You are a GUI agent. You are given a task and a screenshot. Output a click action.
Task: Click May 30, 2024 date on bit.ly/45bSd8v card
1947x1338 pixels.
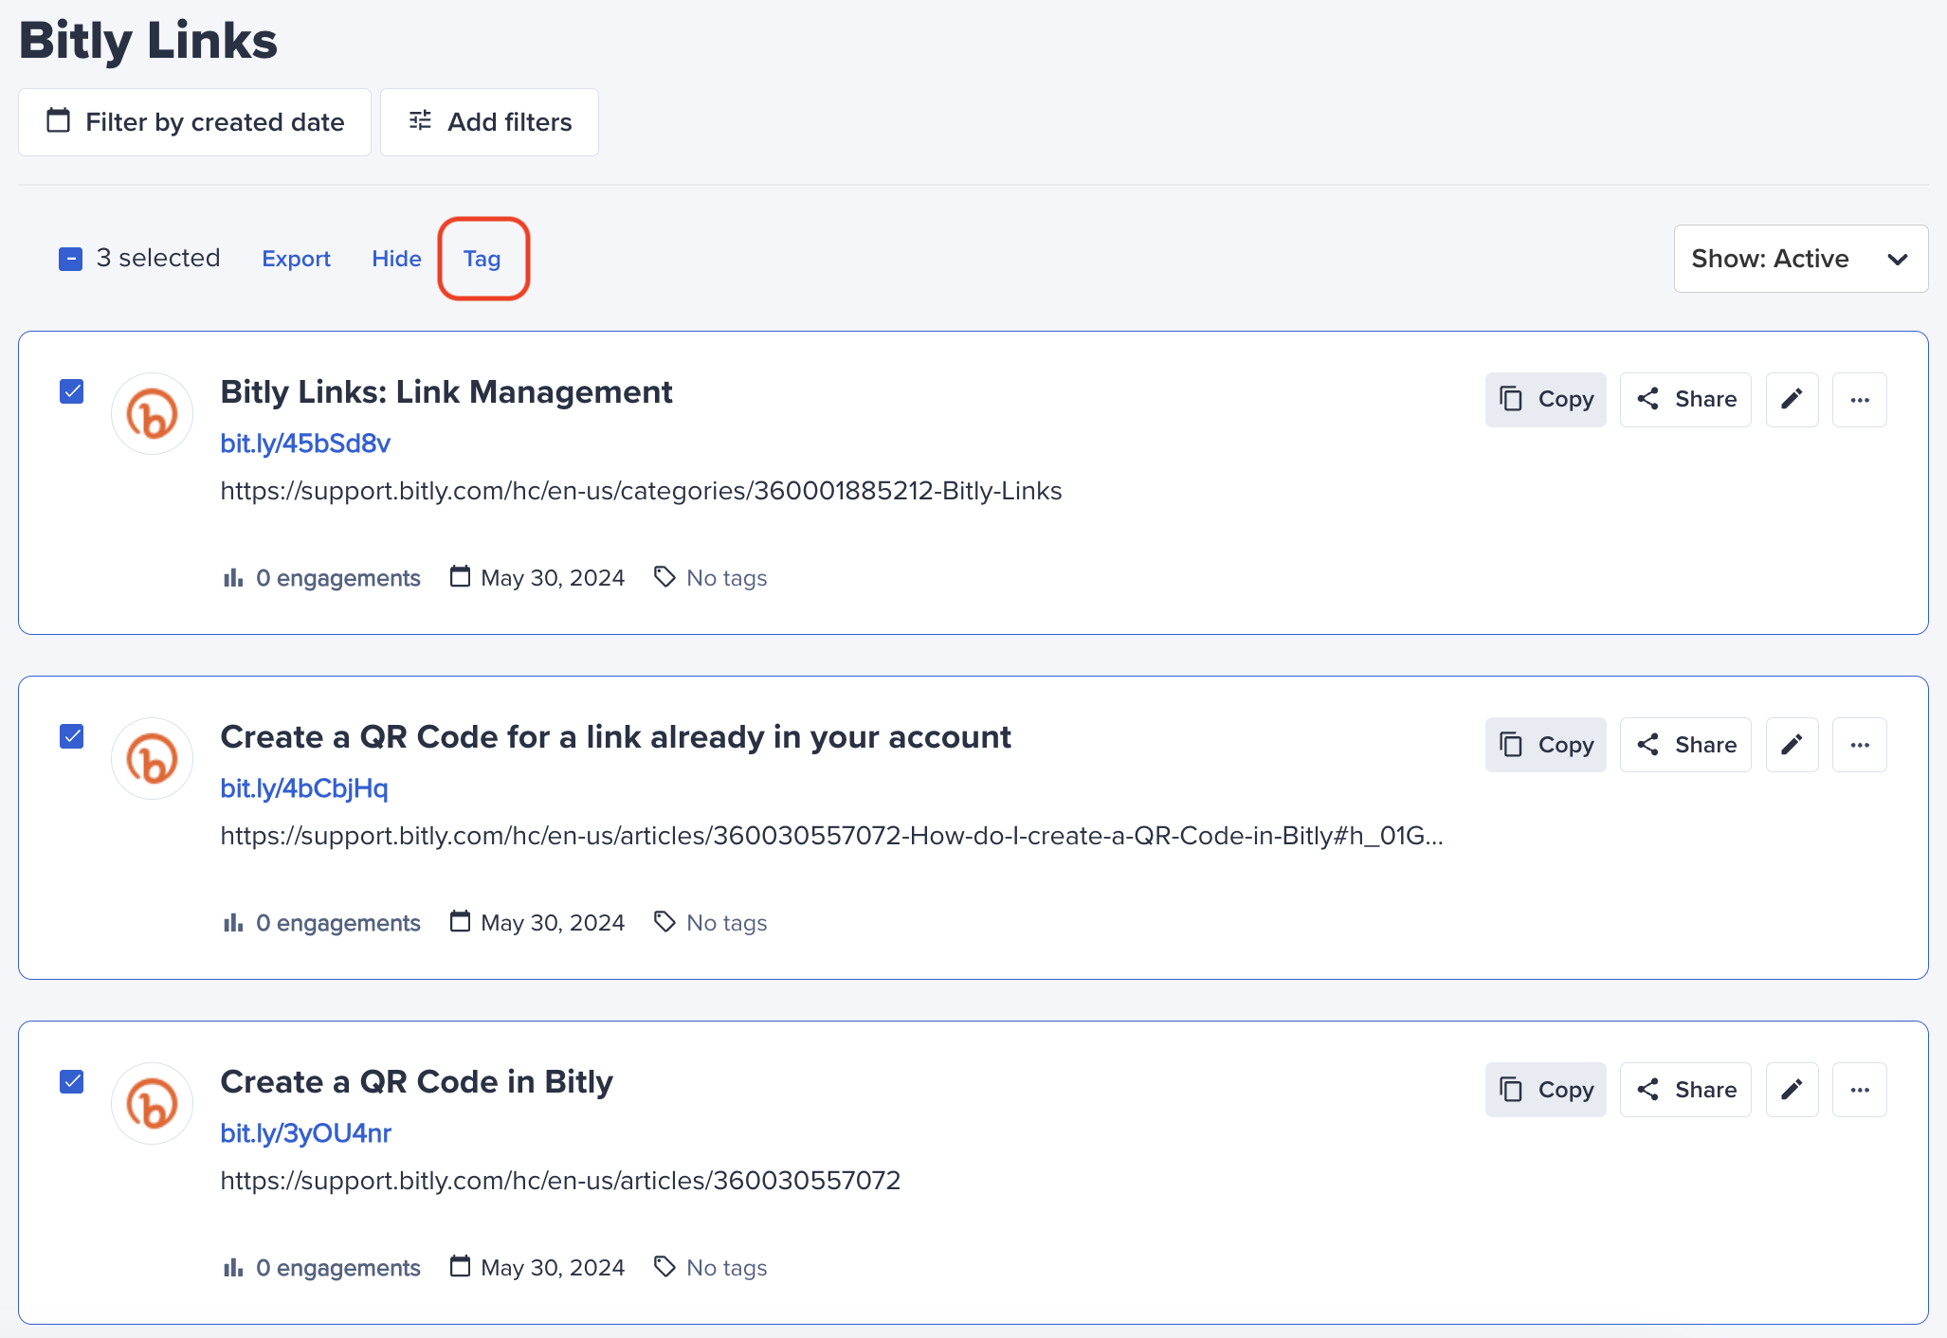553,578
